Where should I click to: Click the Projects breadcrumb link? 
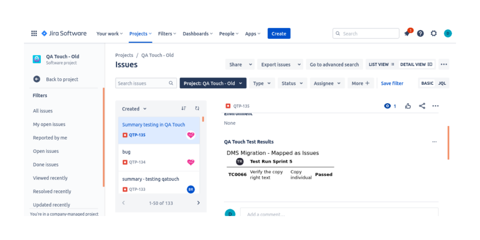[124, 55]
